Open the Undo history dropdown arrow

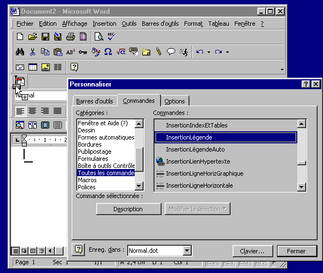(x=209, y=52)
